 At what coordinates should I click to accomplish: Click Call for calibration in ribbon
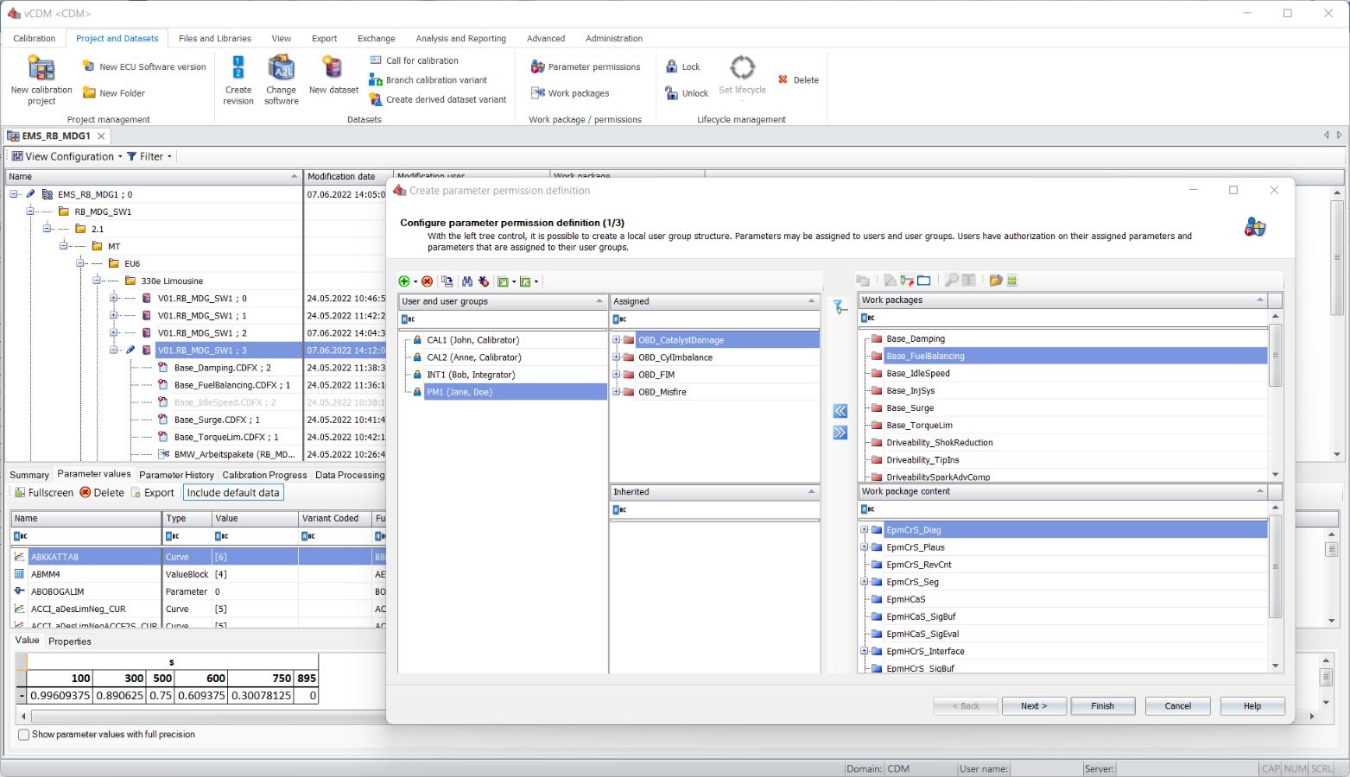tap(415, 60)
